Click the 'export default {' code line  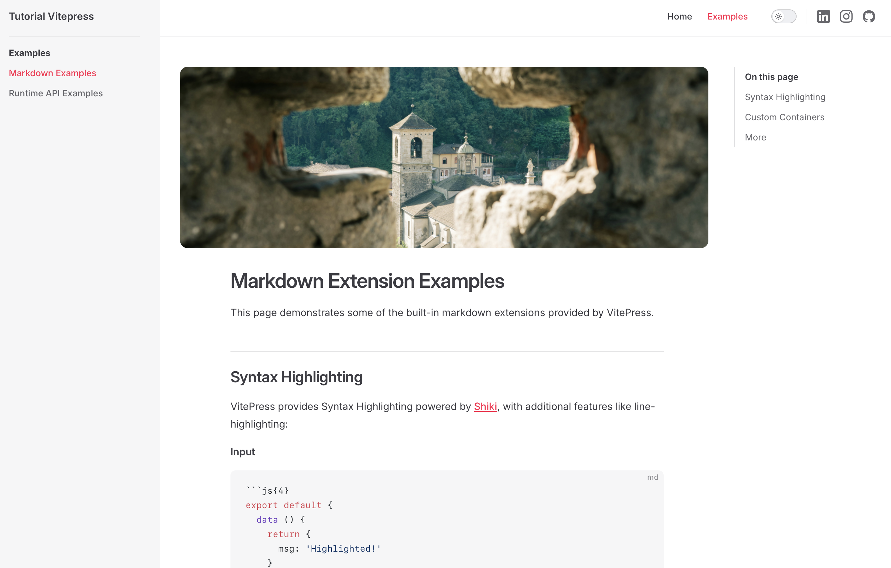289,505
